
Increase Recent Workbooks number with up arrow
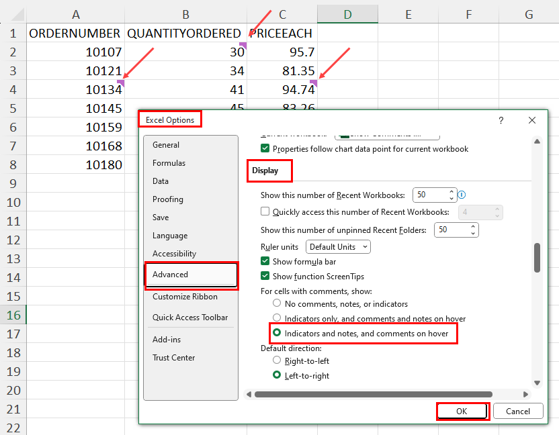click(x=451, y=191)
